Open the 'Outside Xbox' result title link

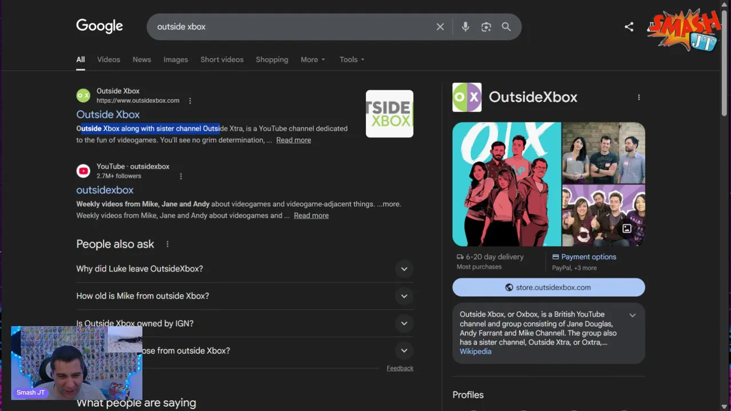(108, 114)
